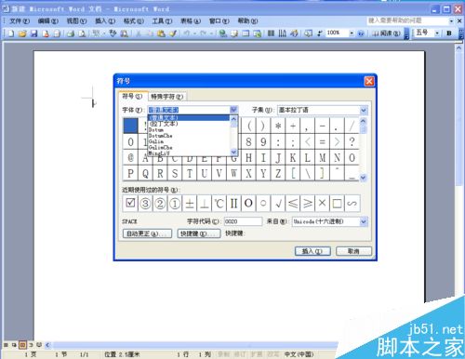Click the Paste clipboard icon
The image size is (465, 359).
pyautogui.click(x=161, y=33)
